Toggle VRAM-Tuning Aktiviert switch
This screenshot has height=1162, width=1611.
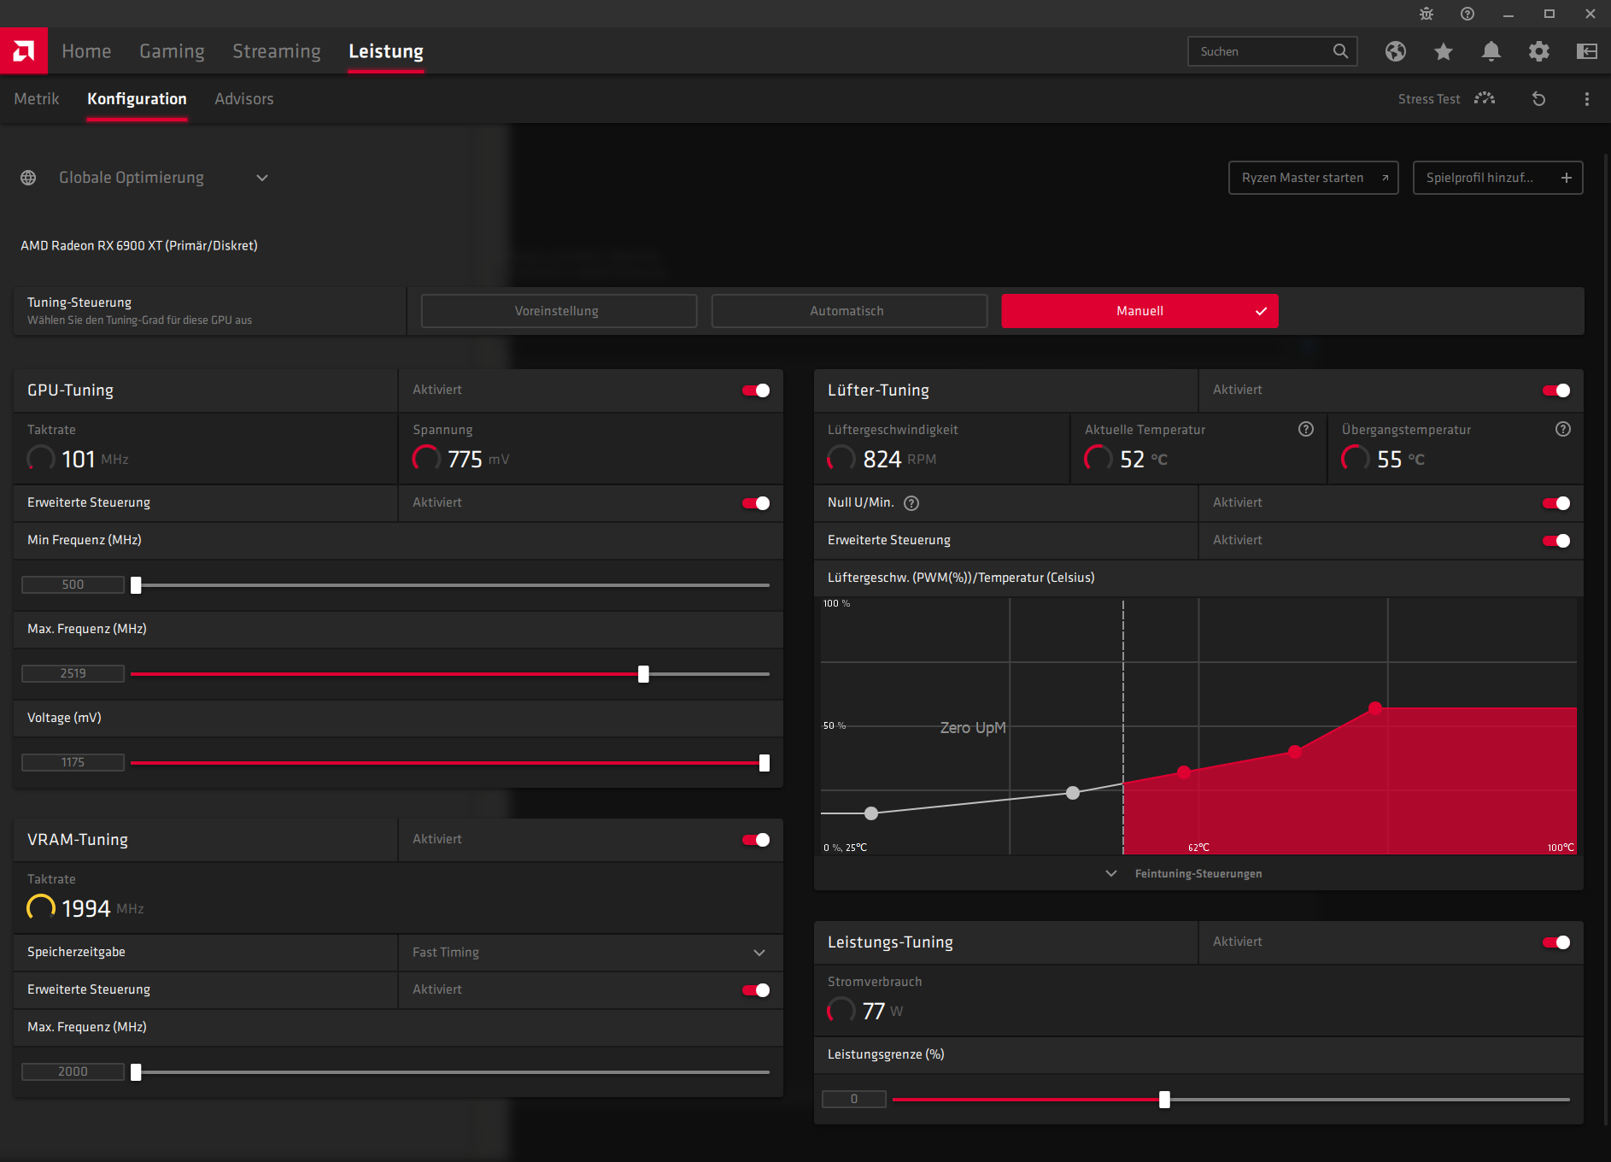click(x=756, y=840)
